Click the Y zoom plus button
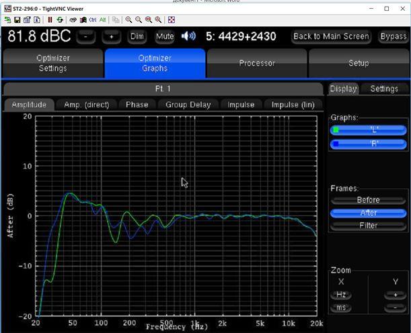Viewport: 411px width, 333px height. point(394,295)
